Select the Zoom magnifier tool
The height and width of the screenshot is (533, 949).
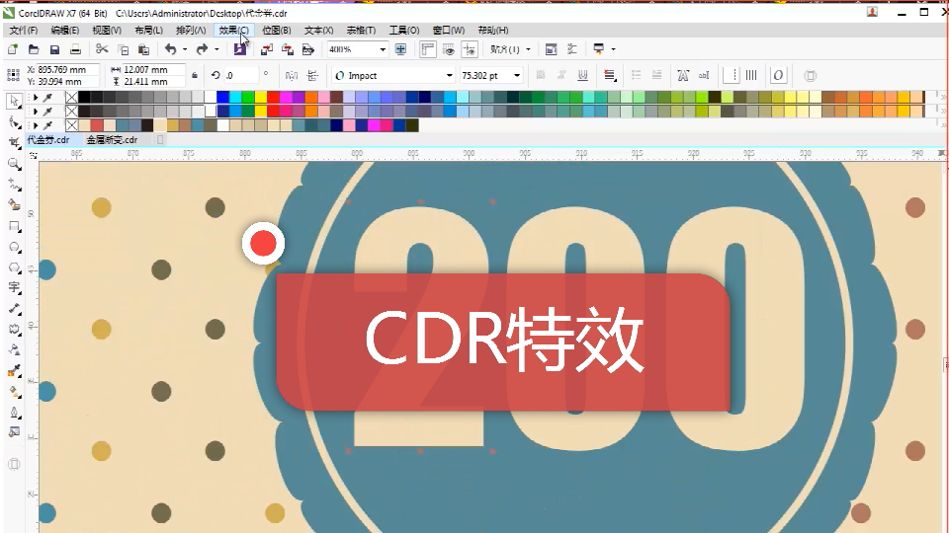[15, 163]
